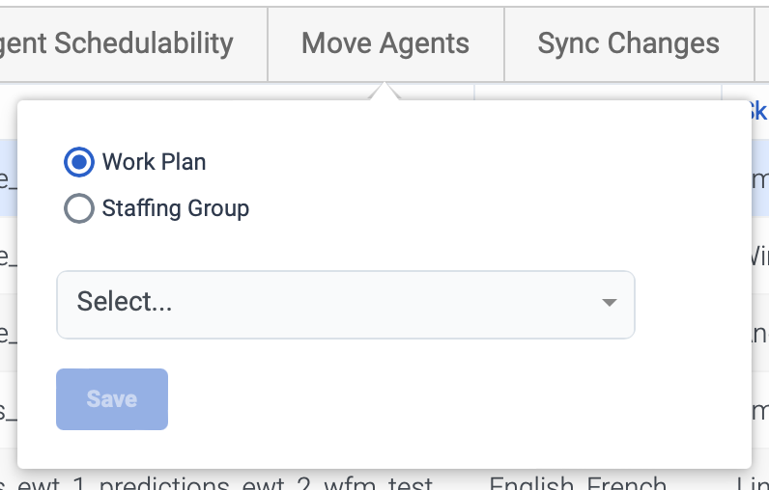Click the Staffing Group label text
The height and width of the screenshot is (490, 769).
coord(175,208)
